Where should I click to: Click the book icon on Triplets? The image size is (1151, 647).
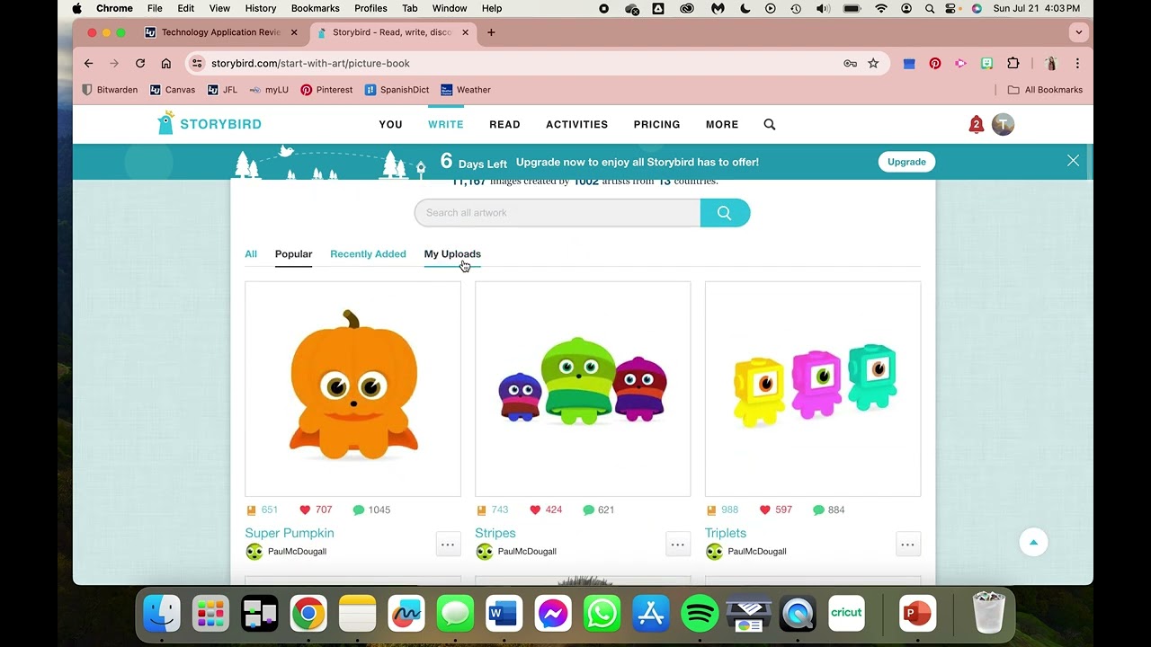pyautogui.click(x=711, y=510)
